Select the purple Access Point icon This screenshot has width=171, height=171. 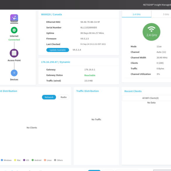coord(14,53)
